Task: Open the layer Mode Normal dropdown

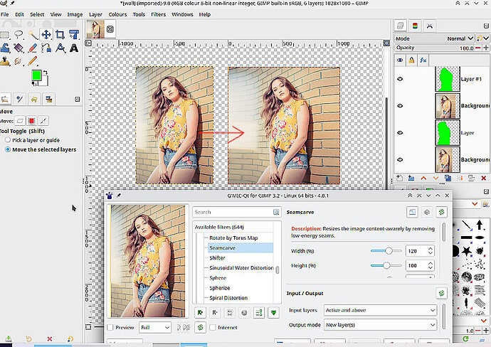Action: coord(460,38)
